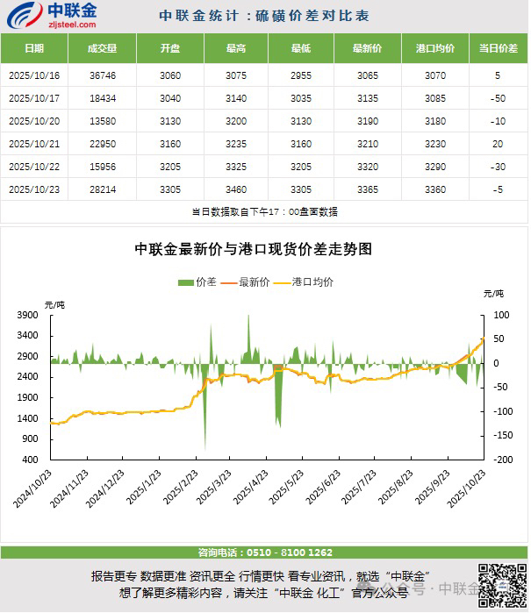Click volume value 15956
Screen dimensions: 531x613
pyautogui.click(x=103, y=167)
